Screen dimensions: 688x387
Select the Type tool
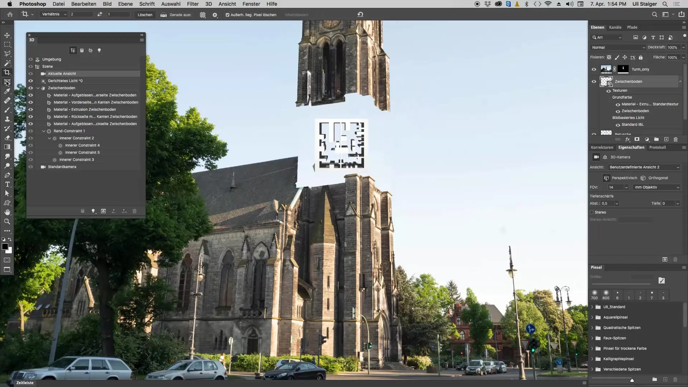(x=7, y=184)
